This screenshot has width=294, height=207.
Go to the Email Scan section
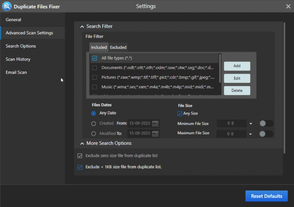[16, 72]
